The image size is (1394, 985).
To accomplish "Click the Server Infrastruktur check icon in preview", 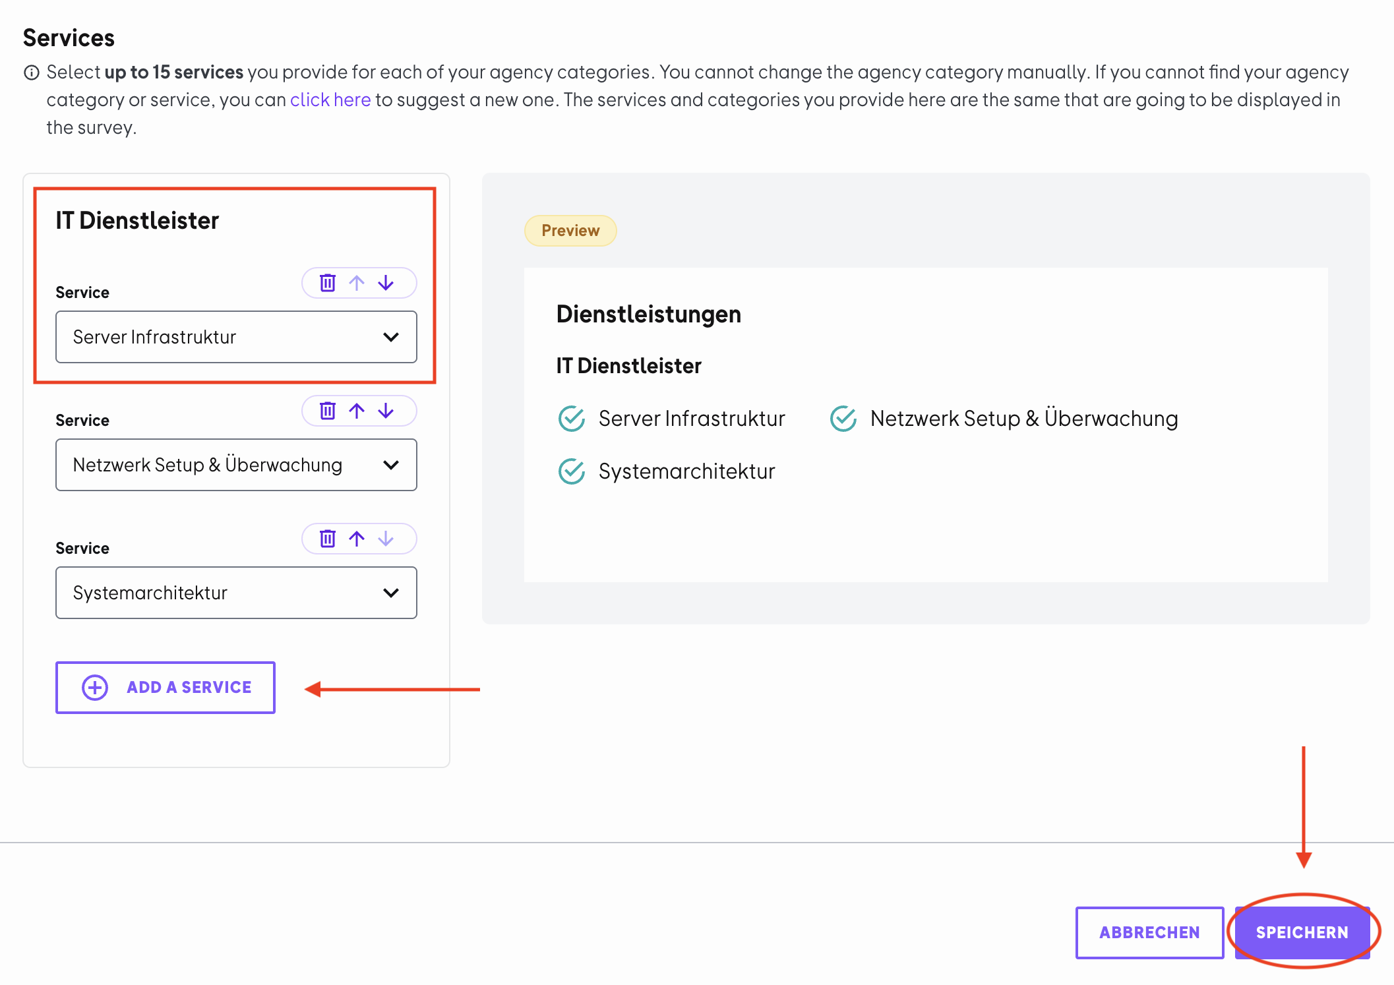I will pos(572,419).
